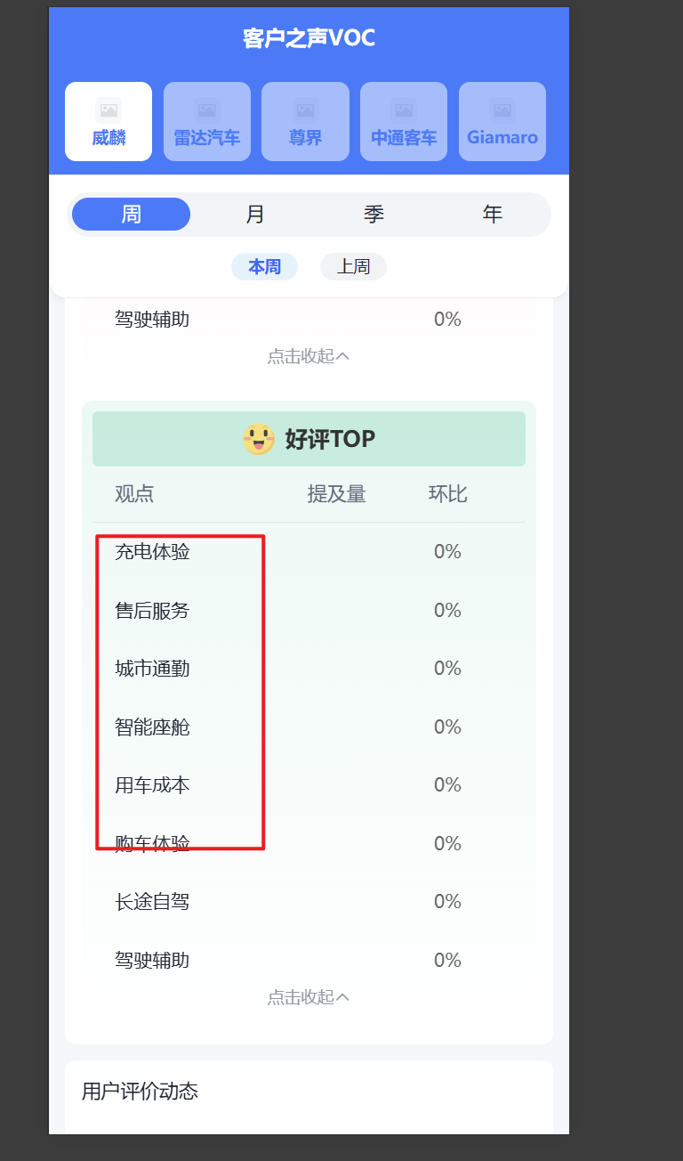Image resolution: width=683 pixels, height=1161 pixels.
Task: Choose the 上周 filter pill
Action: [x=353, y=267]
